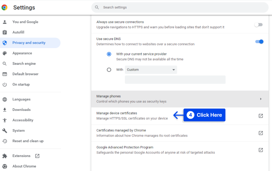Disable the Use secure DNS toggle
This screenshot has height=171, width=272.
point(259,41)
